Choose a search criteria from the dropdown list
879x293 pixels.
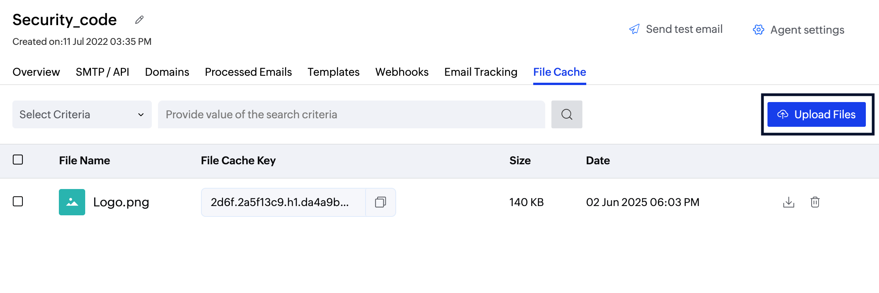pos(82,114)
